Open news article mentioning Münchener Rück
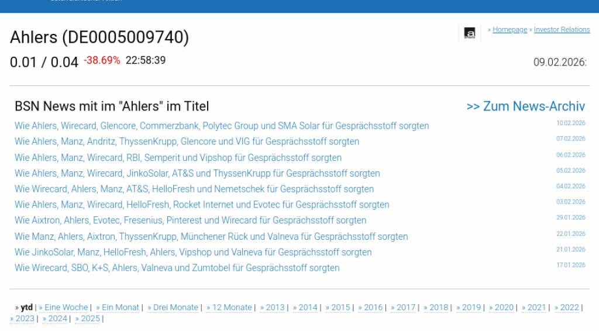This screenshot has height=331, width=599. click(211, 237)
